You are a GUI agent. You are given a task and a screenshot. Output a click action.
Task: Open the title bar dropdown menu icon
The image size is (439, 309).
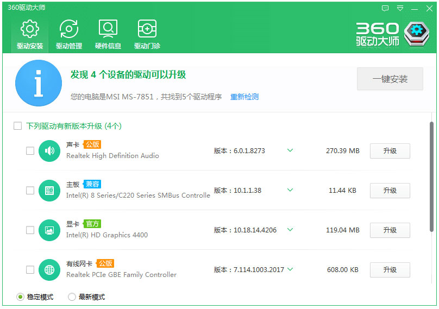pyautogui.click(x=400, y=8)
